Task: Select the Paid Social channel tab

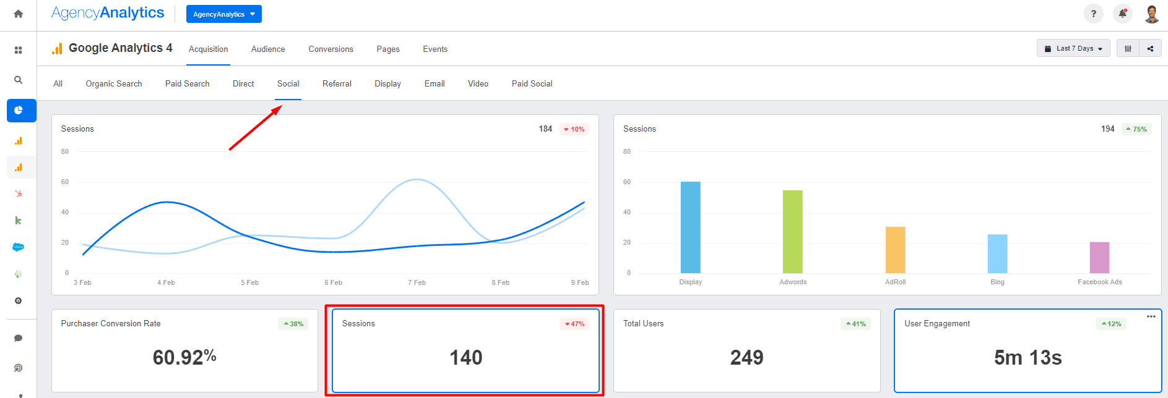Action: click(x=532, y=84)
